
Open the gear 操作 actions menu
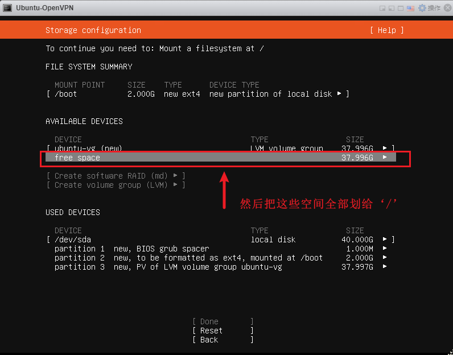point(429,8)
